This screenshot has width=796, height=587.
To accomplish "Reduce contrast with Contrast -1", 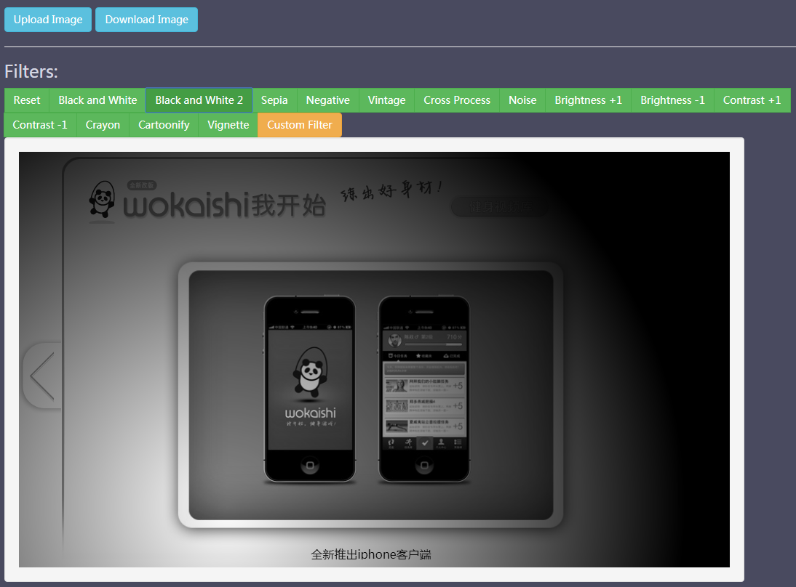I will (x=40, y=125).
